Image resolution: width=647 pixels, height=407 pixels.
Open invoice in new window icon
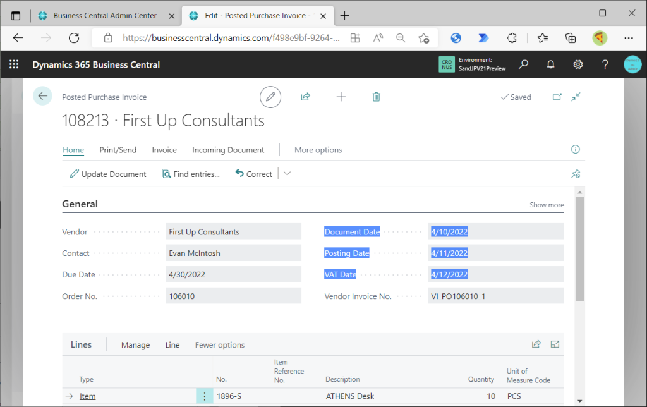557,97
